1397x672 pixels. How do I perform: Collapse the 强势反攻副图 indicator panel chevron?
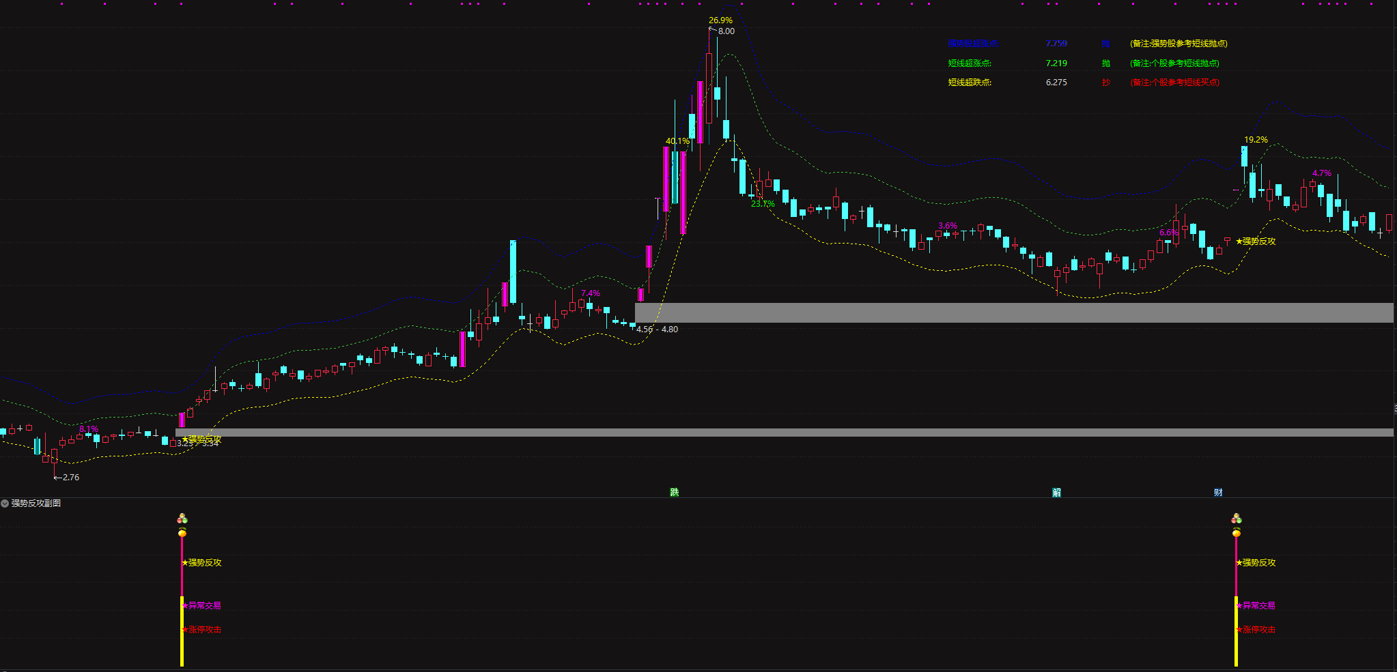click(5, 503)
